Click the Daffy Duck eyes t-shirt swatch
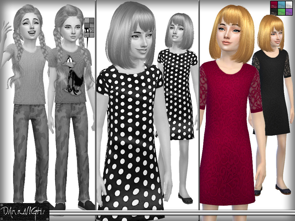The height and width of the screenshot is (221, 295). click(87, 30)
